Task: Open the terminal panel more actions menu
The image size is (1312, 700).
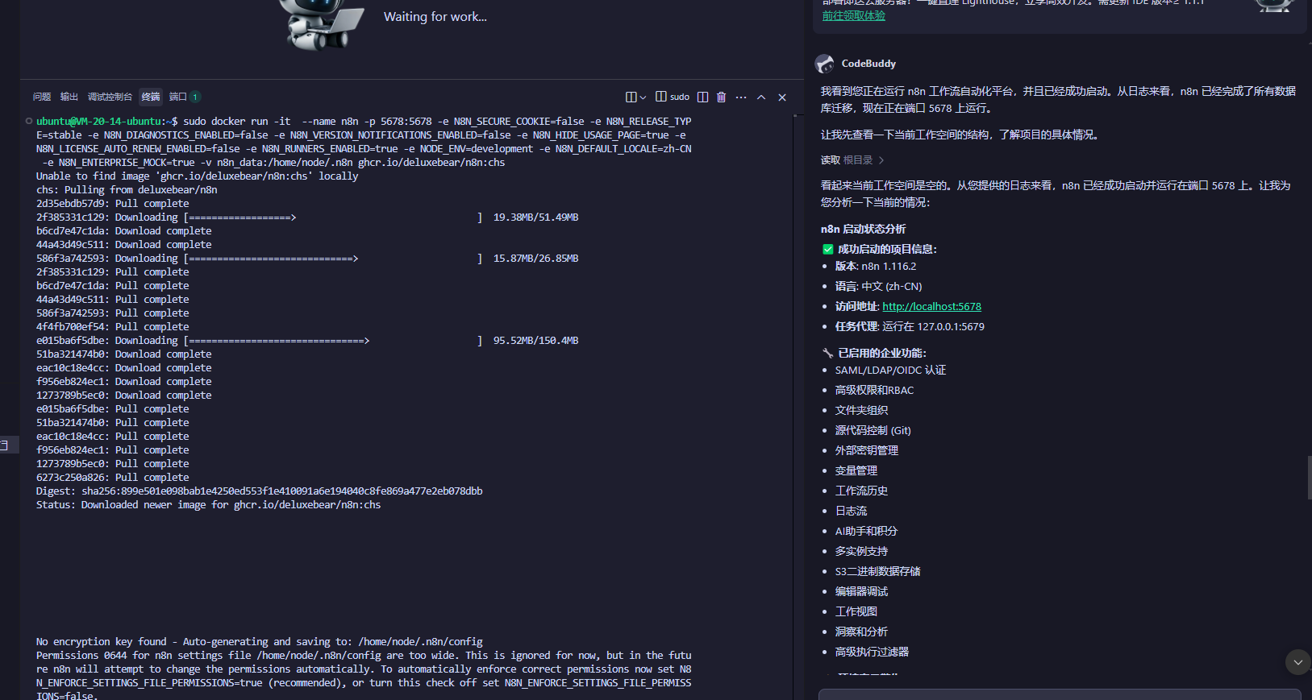Action: (741, 97)
